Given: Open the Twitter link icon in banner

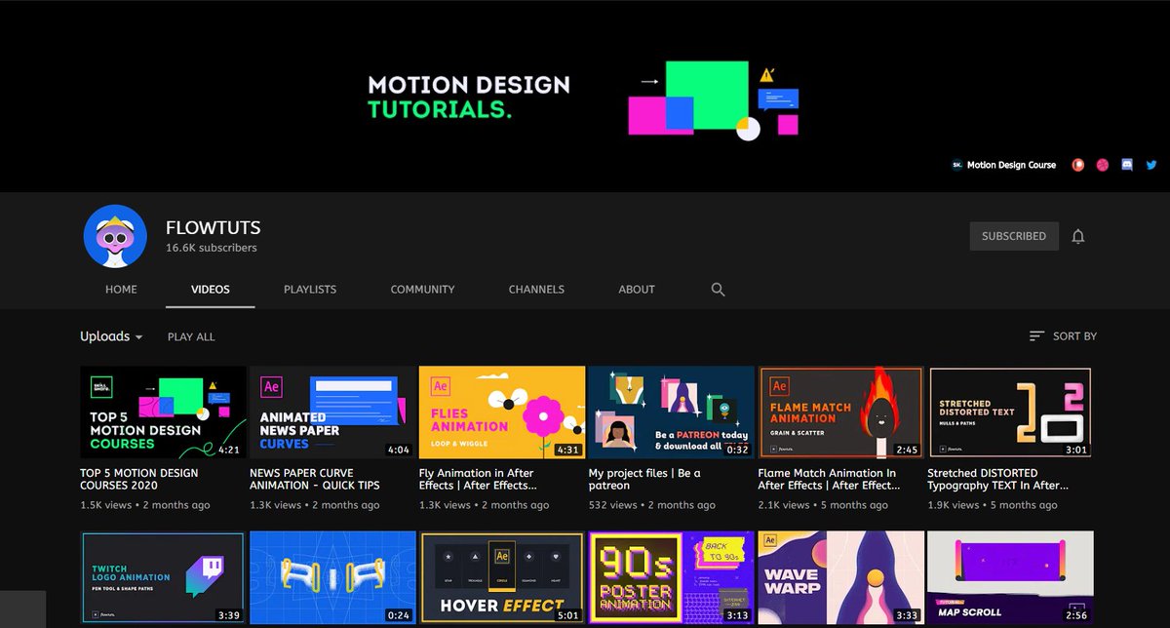Looking at the screenshot, I should 1151,165.
